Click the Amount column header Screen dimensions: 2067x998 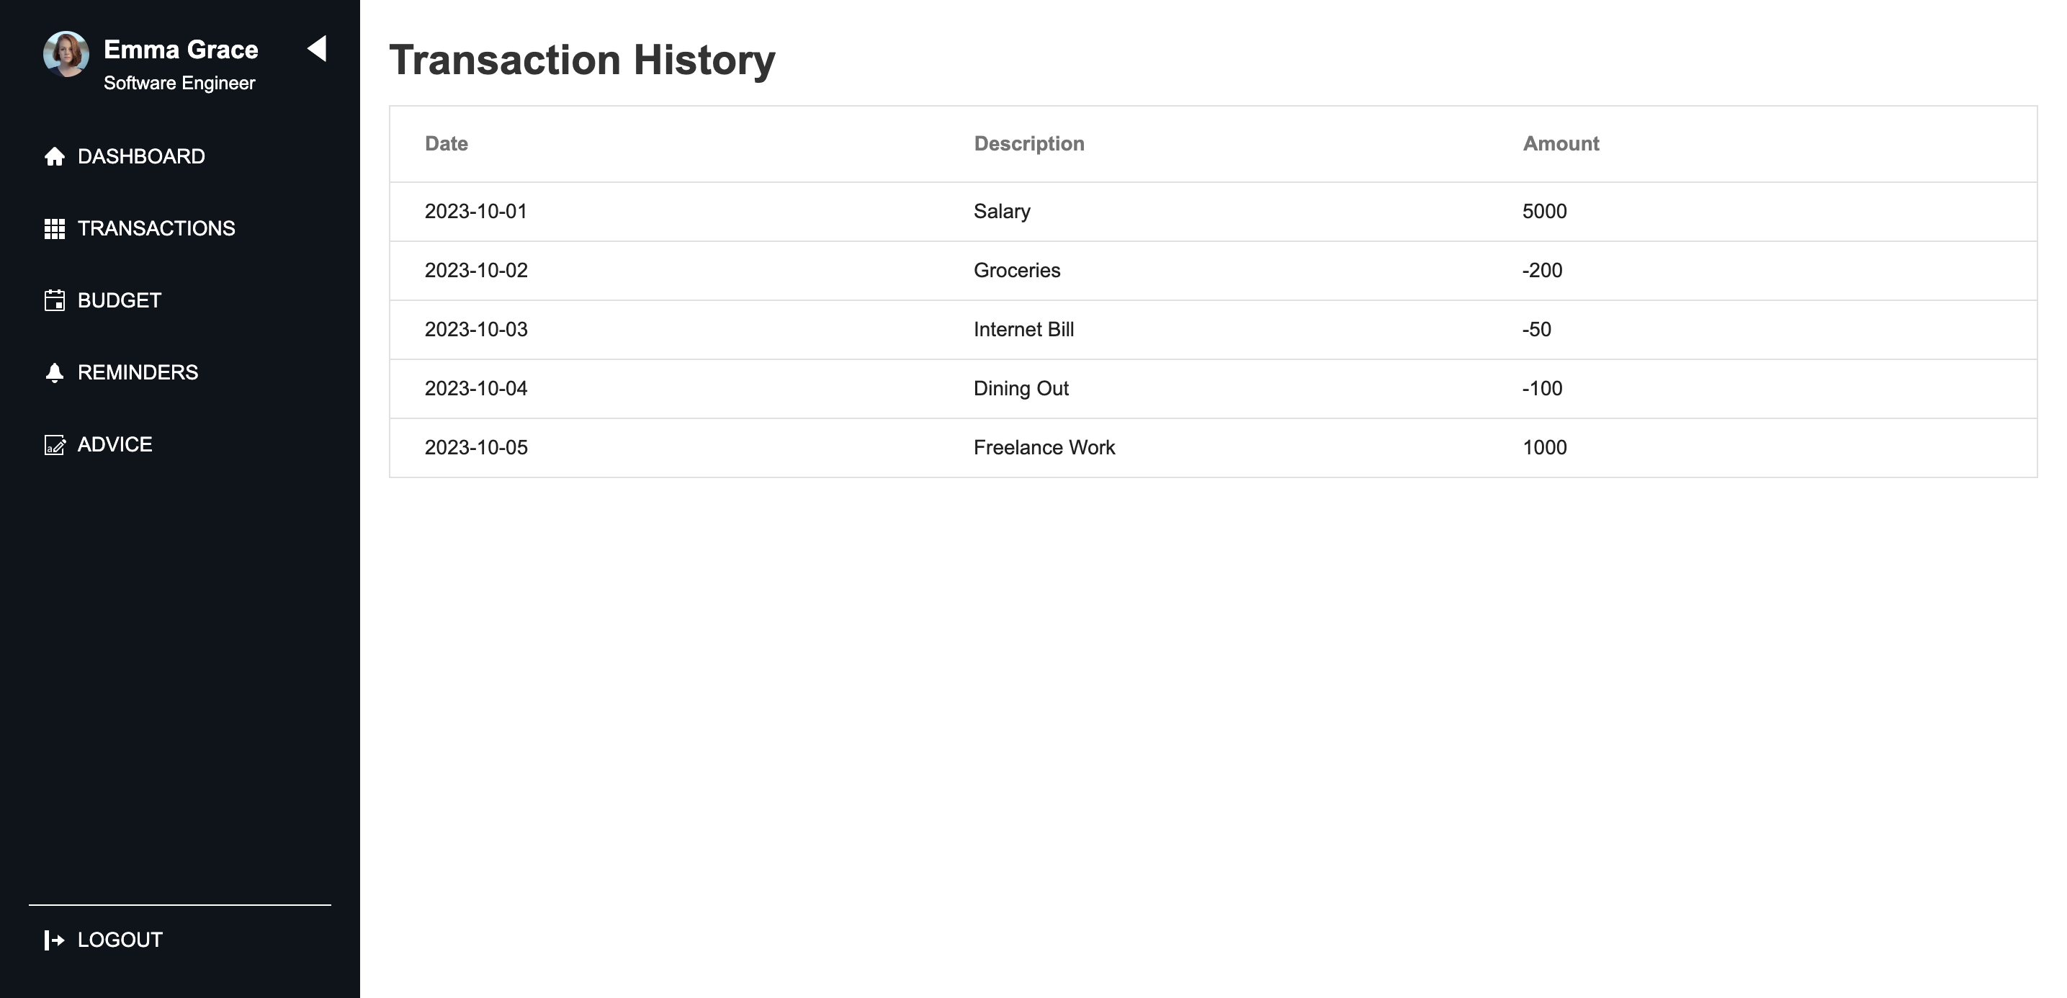tap(1561, 143)
